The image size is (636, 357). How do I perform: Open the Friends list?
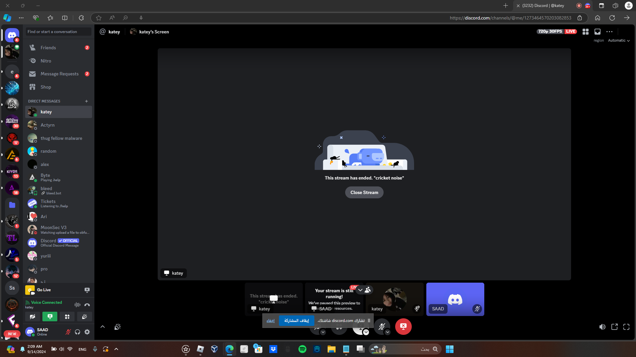coord(59,48)
